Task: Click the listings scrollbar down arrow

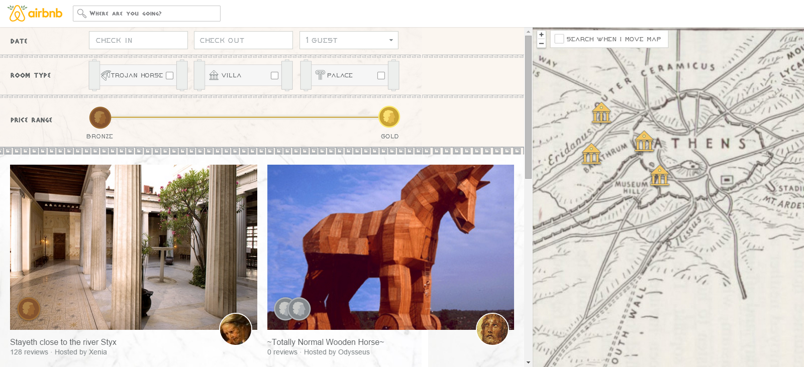Action: (x=528, y=362)
